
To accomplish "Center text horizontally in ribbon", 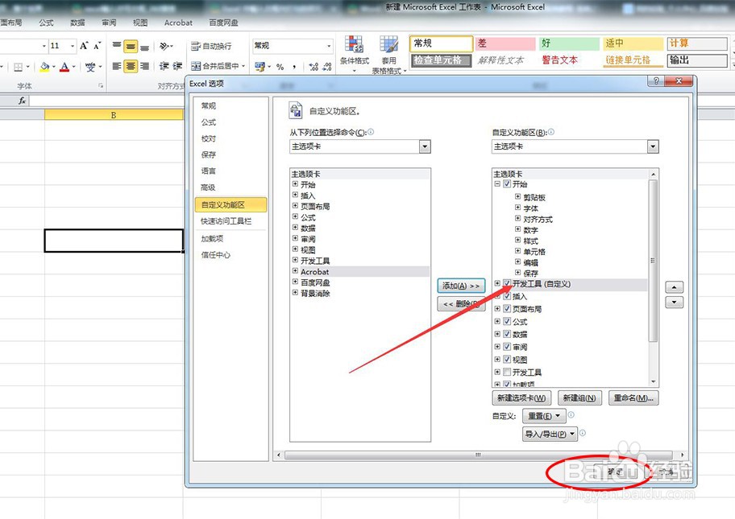I will [131, 66].
